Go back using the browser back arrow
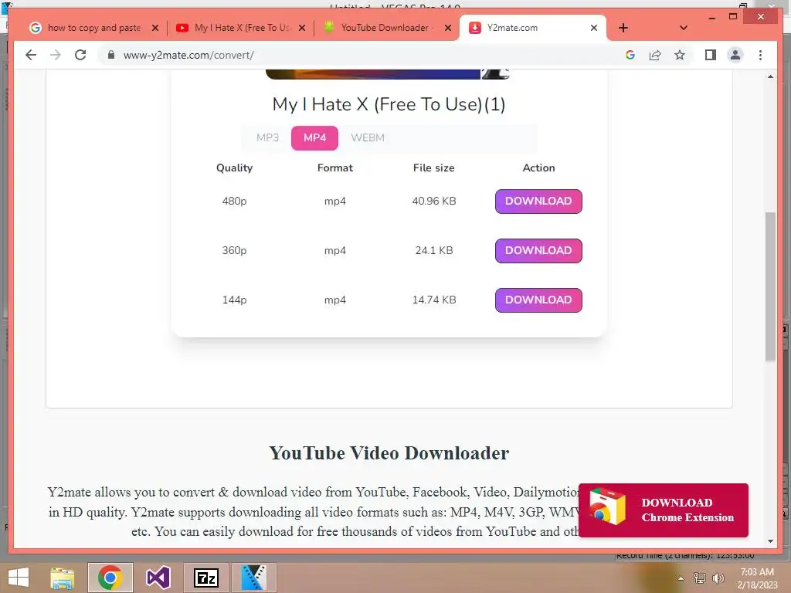 (x=31, y=55)
